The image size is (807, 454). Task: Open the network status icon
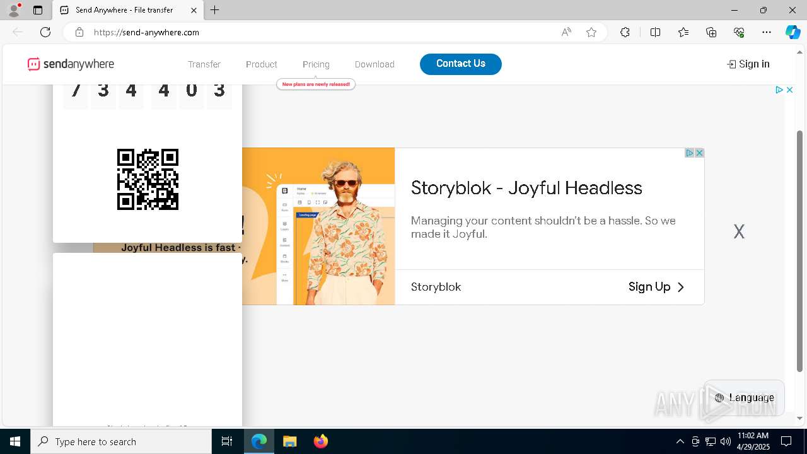711,441
